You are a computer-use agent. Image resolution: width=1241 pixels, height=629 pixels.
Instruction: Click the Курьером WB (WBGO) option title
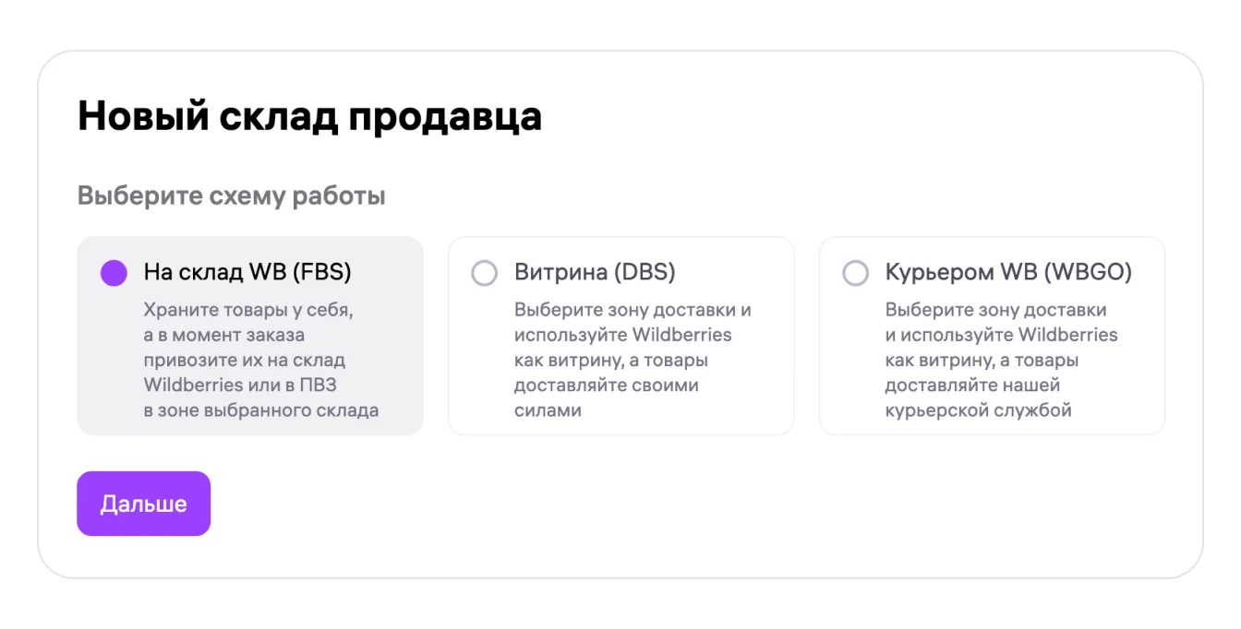coord(1008,273)
